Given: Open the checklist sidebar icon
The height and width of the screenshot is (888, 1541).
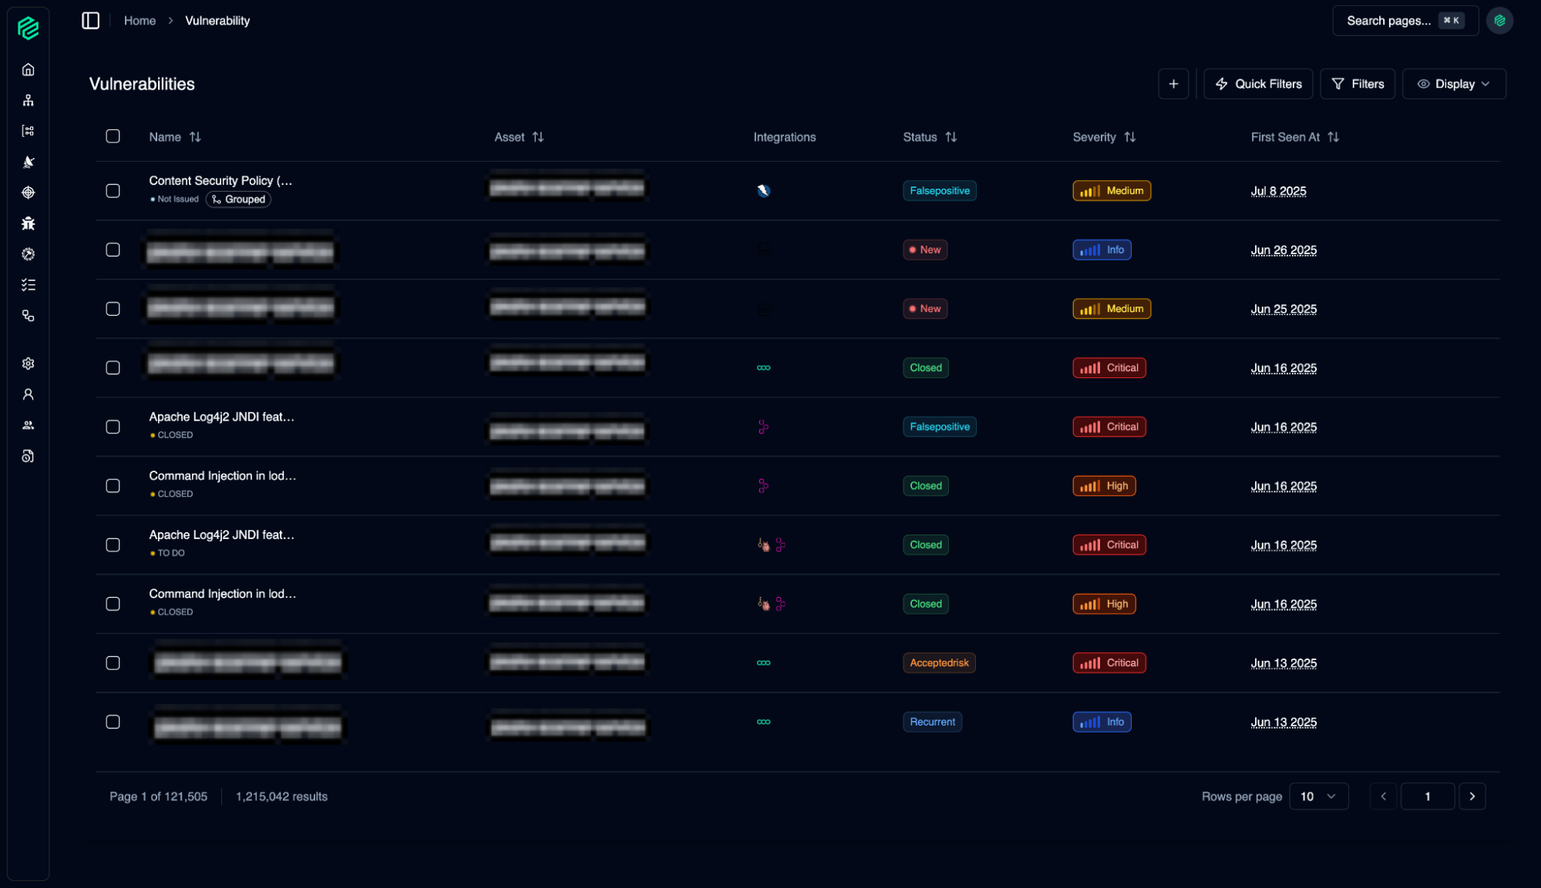Looking at the screenshot, I should (29, 285).
